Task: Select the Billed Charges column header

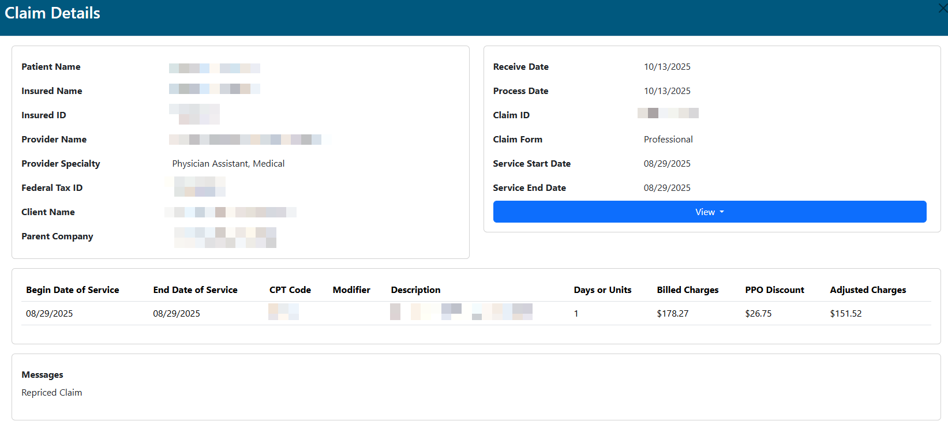Action: (687, 290)
